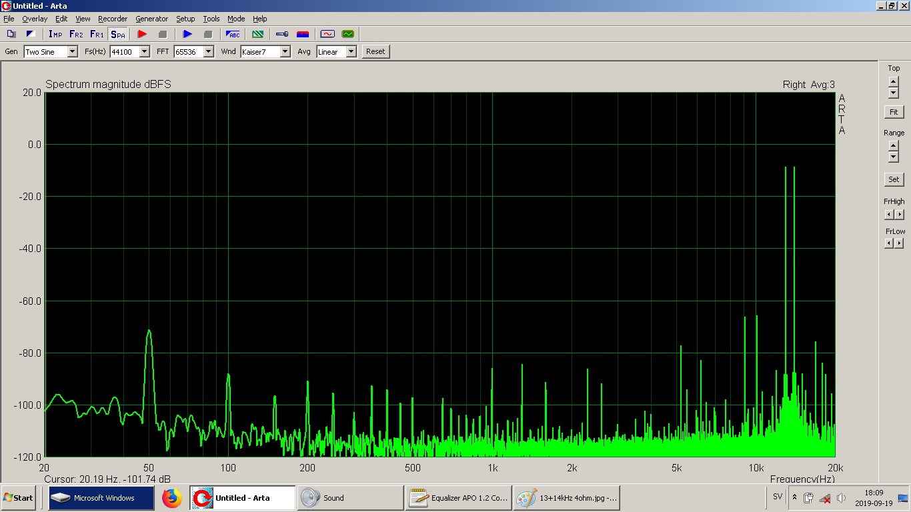Shift FrHigh right with arrow

point(900,215)
